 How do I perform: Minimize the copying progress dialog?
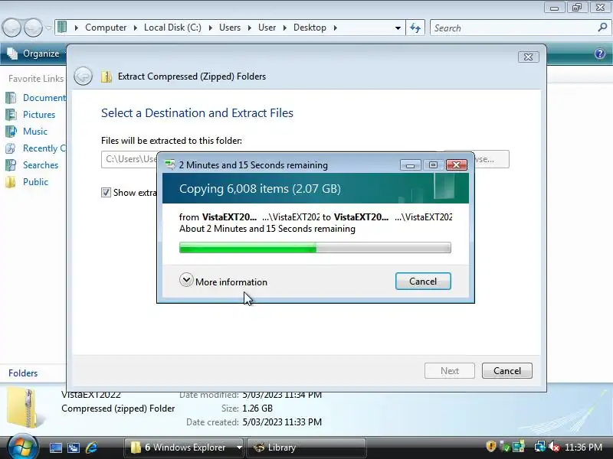click(410, 165)
